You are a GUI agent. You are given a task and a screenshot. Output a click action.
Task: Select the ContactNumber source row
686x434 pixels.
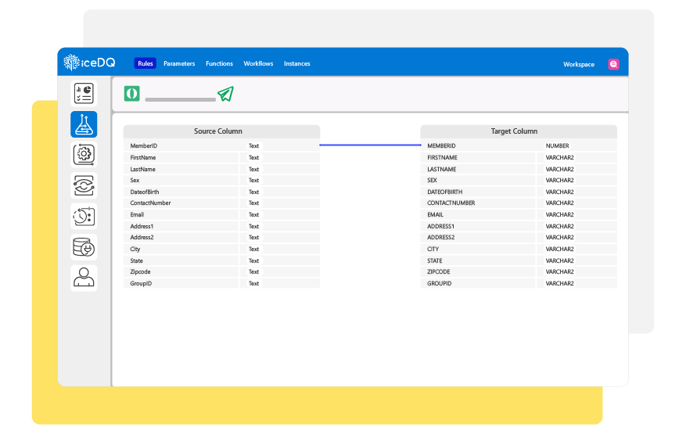(x=221, y=203)
